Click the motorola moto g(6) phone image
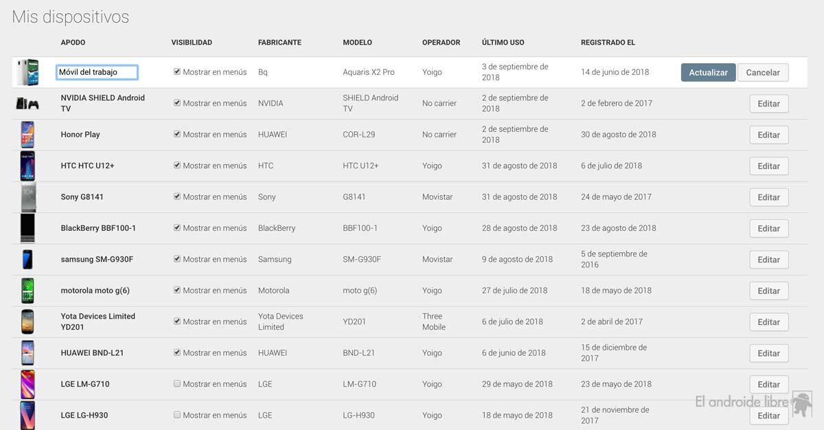This screenshot has width=824, height=430. (27, 291)
